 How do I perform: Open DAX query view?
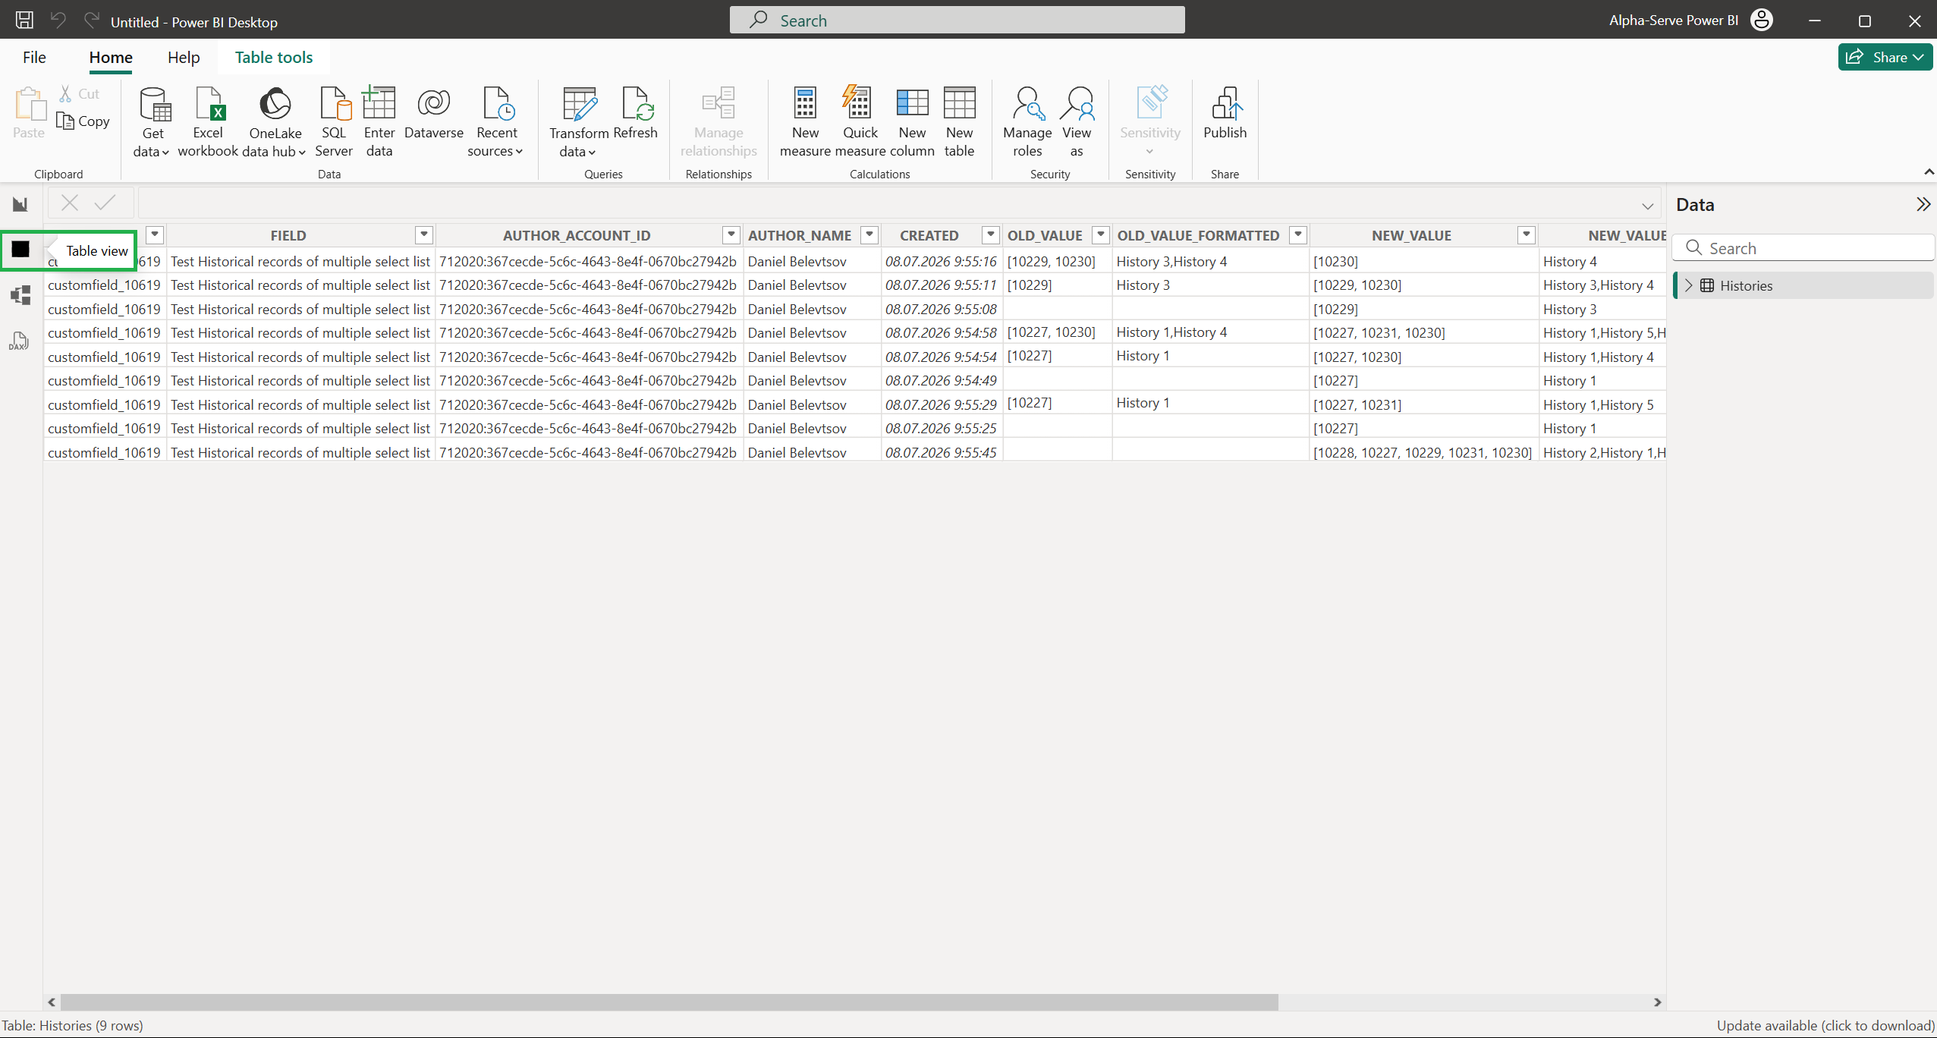(20, 341)
